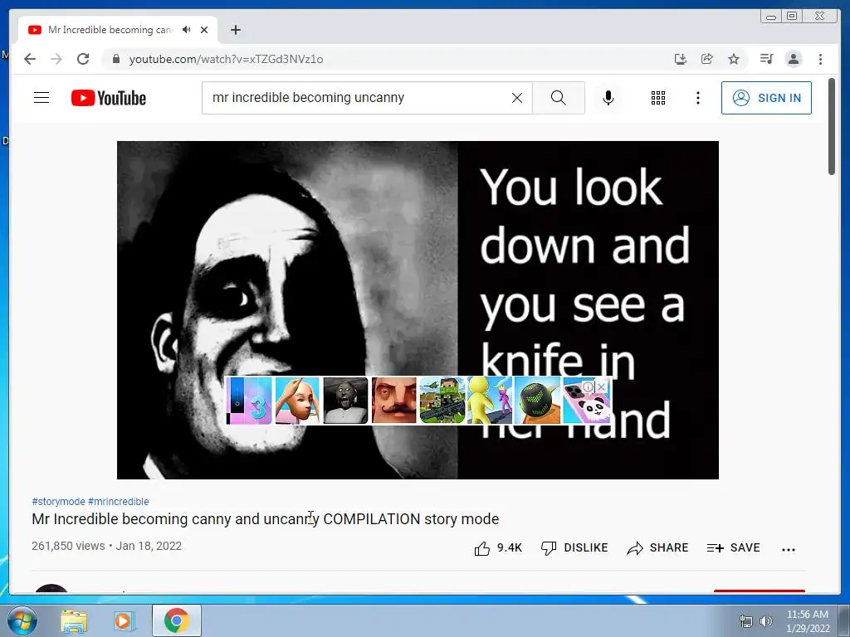
Task: Like the video with thumbs up
Action: coord(498,548)
